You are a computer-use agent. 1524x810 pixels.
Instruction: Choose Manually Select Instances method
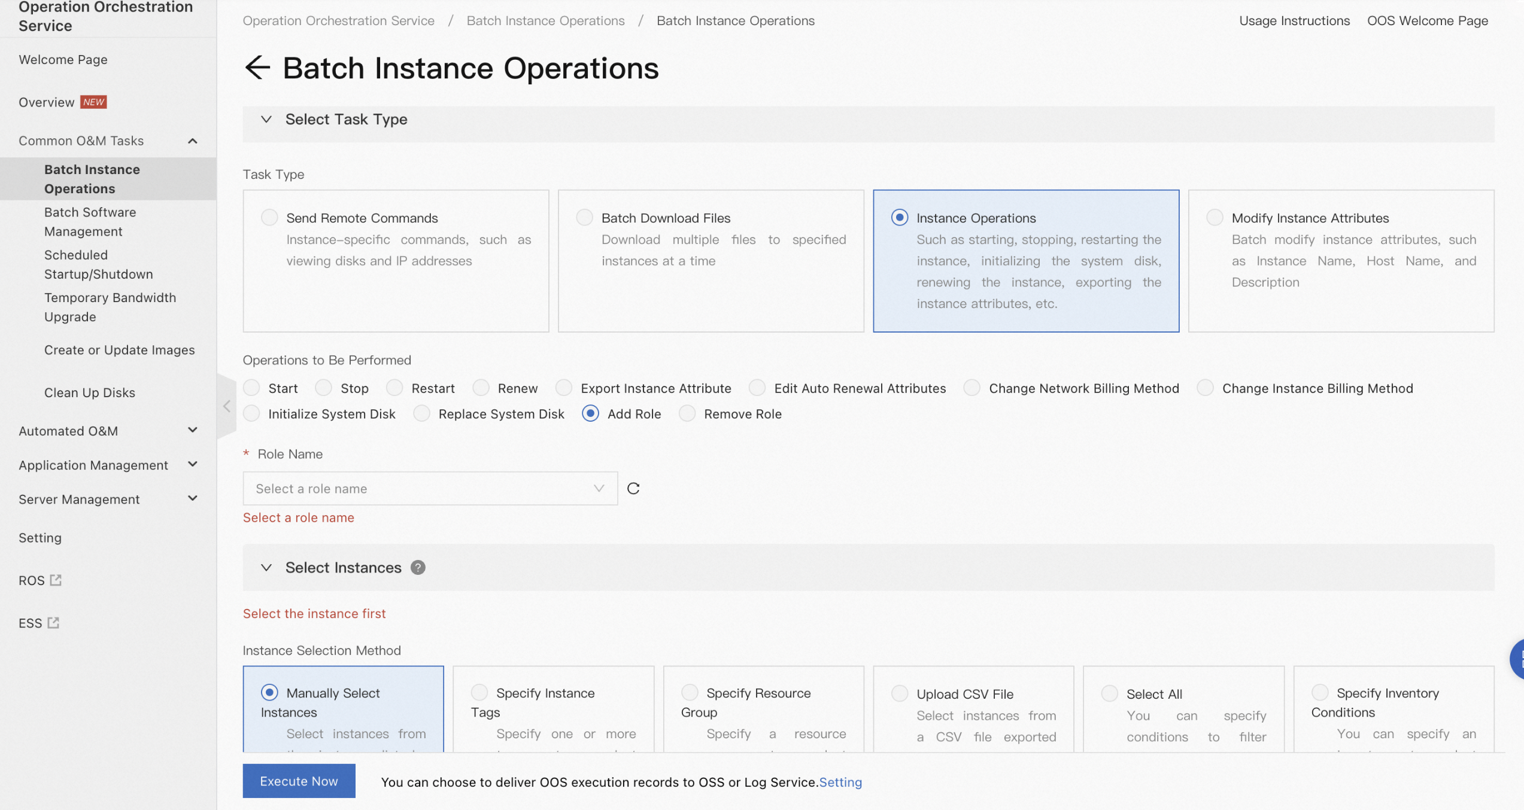pyautogui.click(x=269, y=692)
